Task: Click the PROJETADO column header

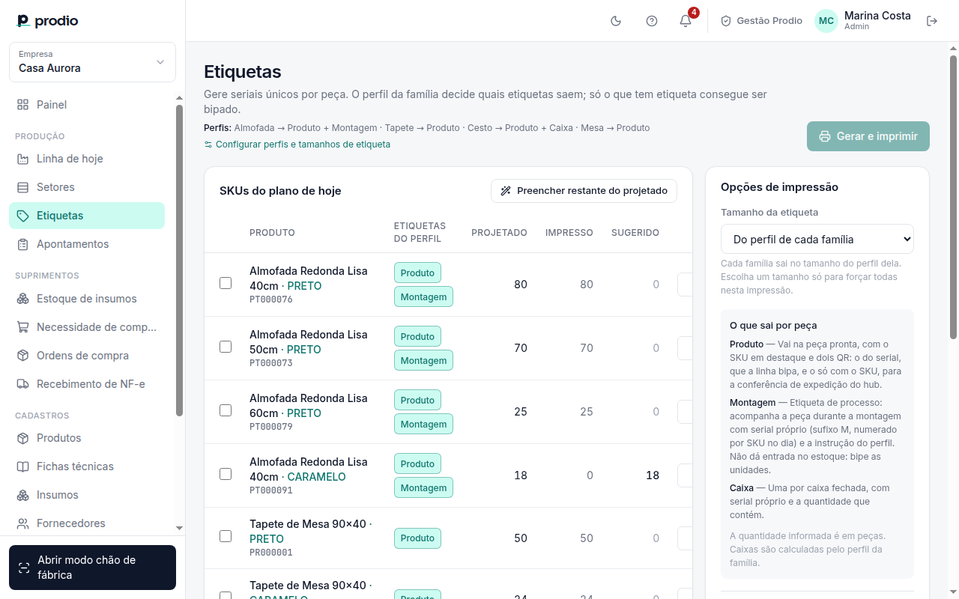Action: pos(499,233)
